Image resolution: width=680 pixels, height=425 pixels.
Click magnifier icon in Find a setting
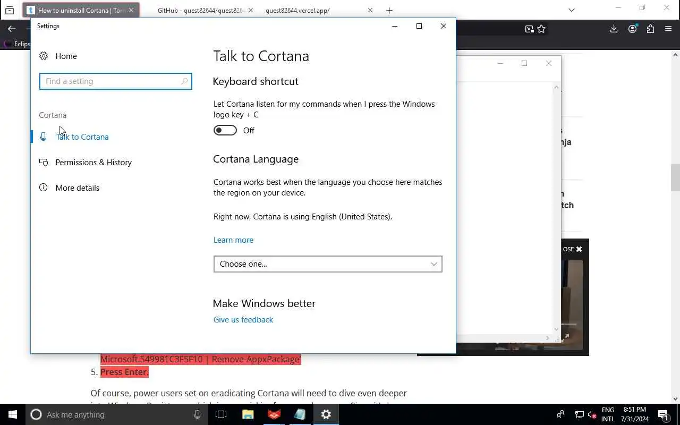184,81
